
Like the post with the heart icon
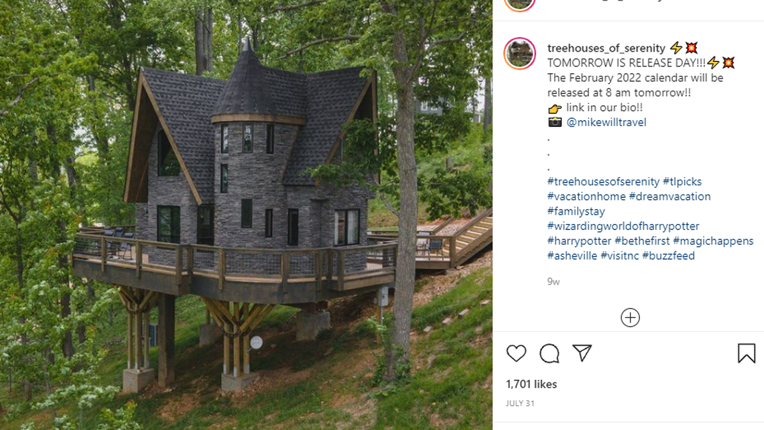(x=517, y=353)
